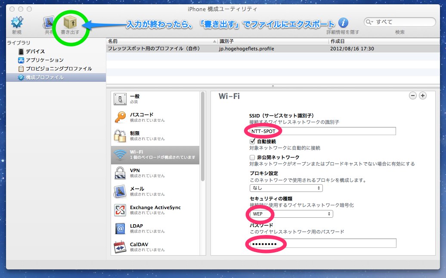Remove Wi-Fi payload with minus button
The height and width of the screenshot is (278, 446).
point(413,96)
